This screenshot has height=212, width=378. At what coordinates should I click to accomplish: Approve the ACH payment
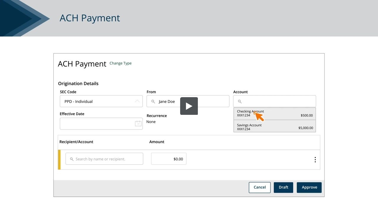[309, 187]
